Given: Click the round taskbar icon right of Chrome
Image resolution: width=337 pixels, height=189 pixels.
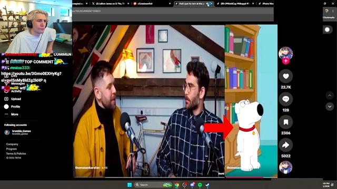Looking at the screenshot, I should tap(184, 185).
